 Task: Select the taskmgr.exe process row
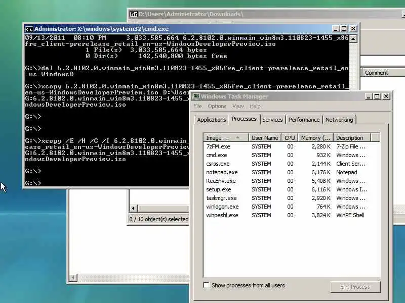tap(292, 198)
